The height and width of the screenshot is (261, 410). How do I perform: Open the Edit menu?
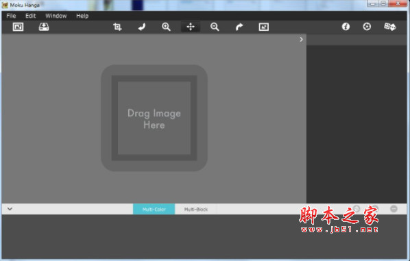(31, 16)
